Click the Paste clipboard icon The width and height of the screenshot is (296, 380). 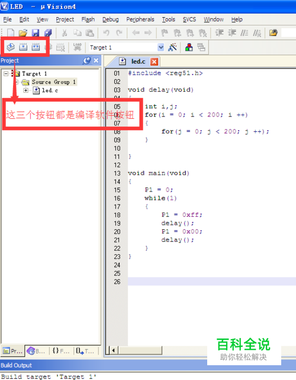click(x=89, y=33)
